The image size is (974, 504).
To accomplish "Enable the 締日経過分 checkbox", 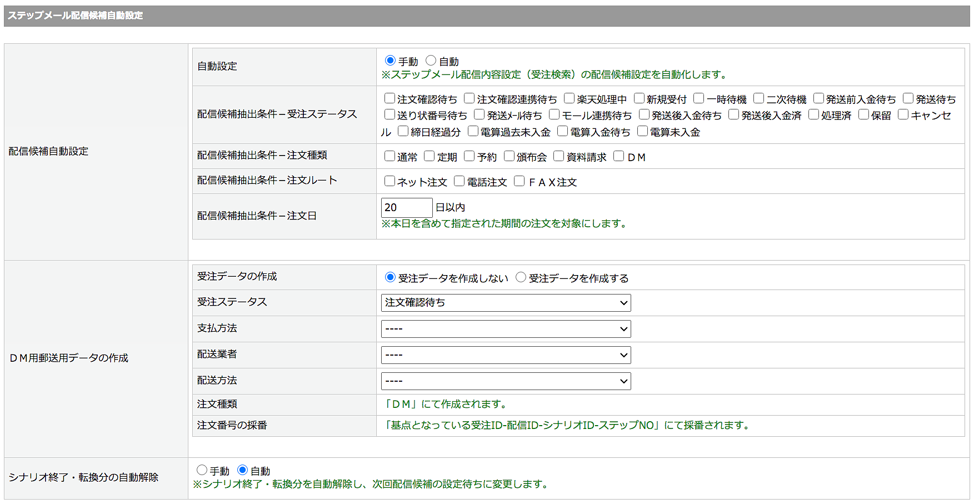I will click(x=403, y=131).
